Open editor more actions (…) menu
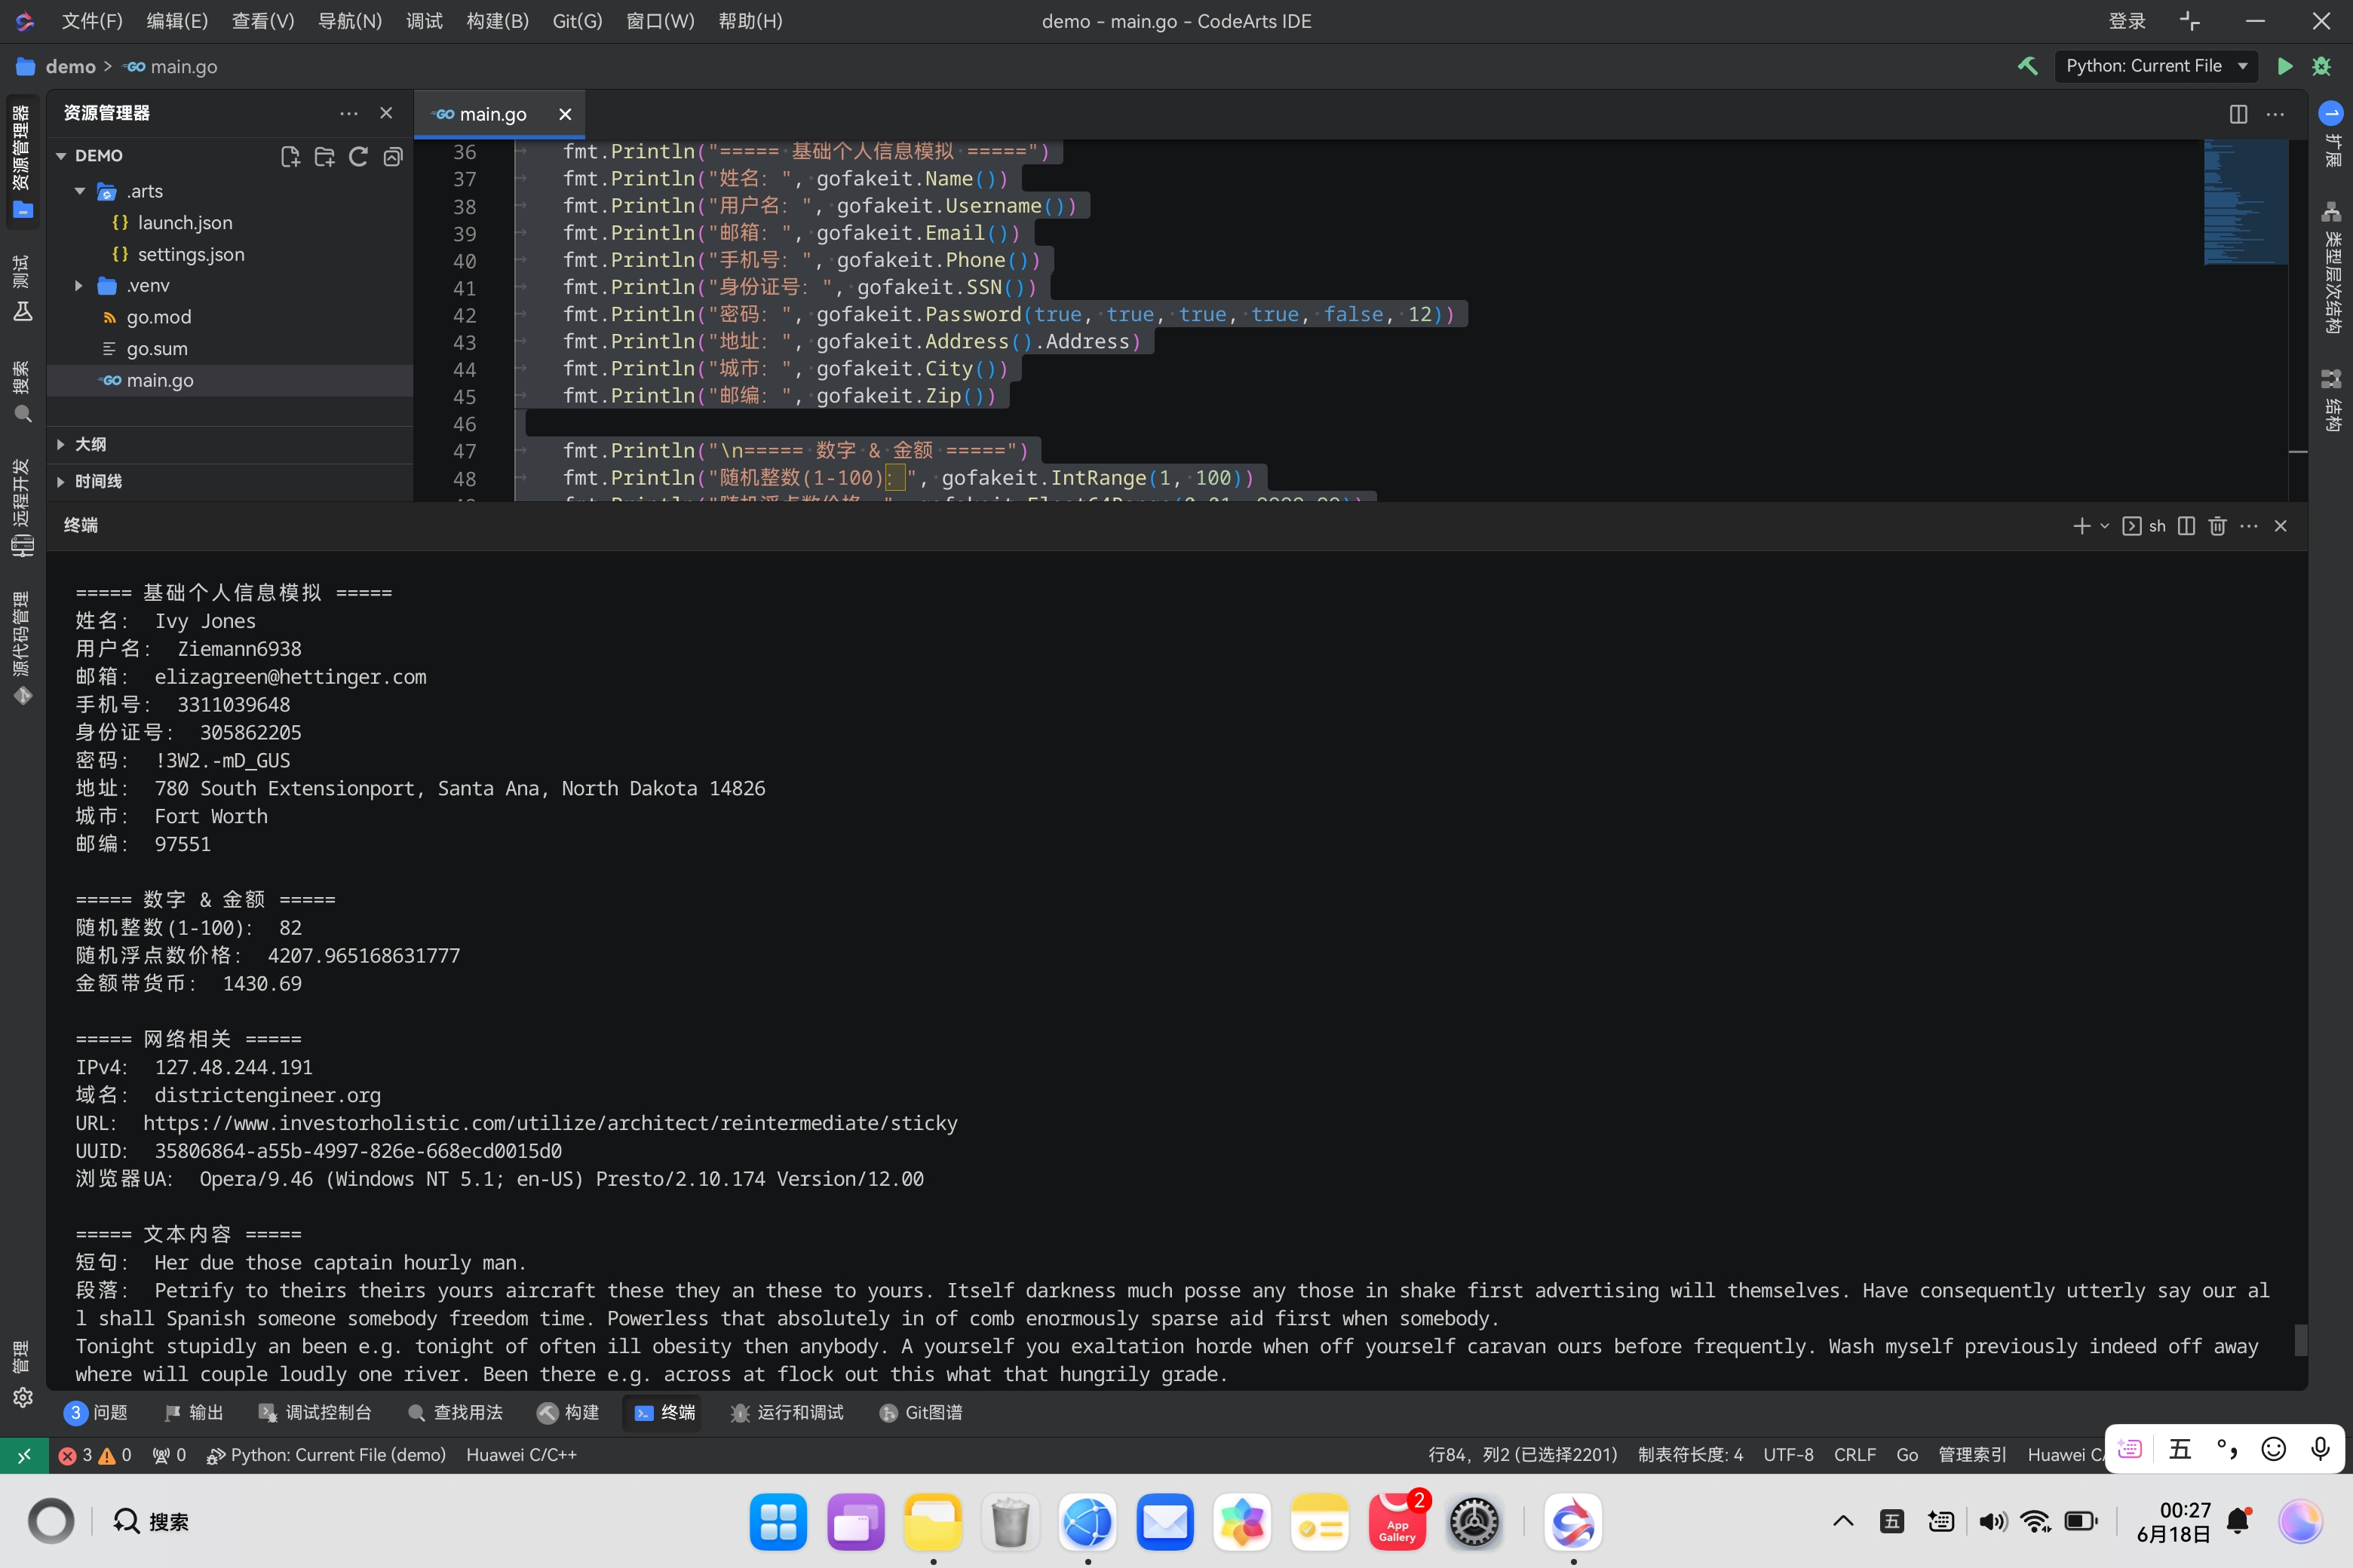The width and height of the screenshot is (2353, 1568). pos(2275,114)
